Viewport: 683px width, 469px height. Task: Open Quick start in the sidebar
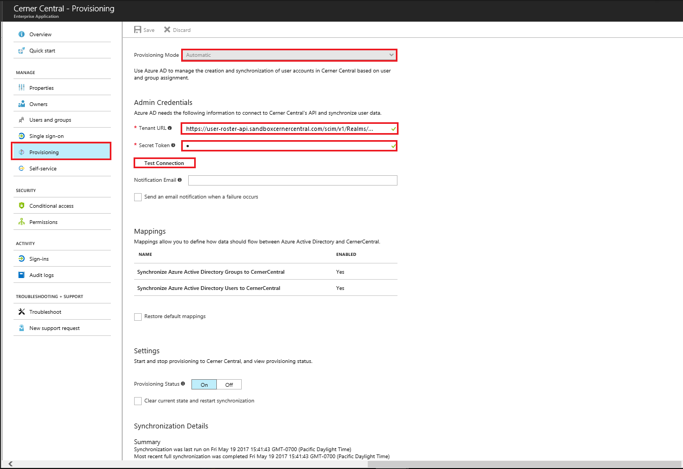pyautogui.click(x=62, y=50)
